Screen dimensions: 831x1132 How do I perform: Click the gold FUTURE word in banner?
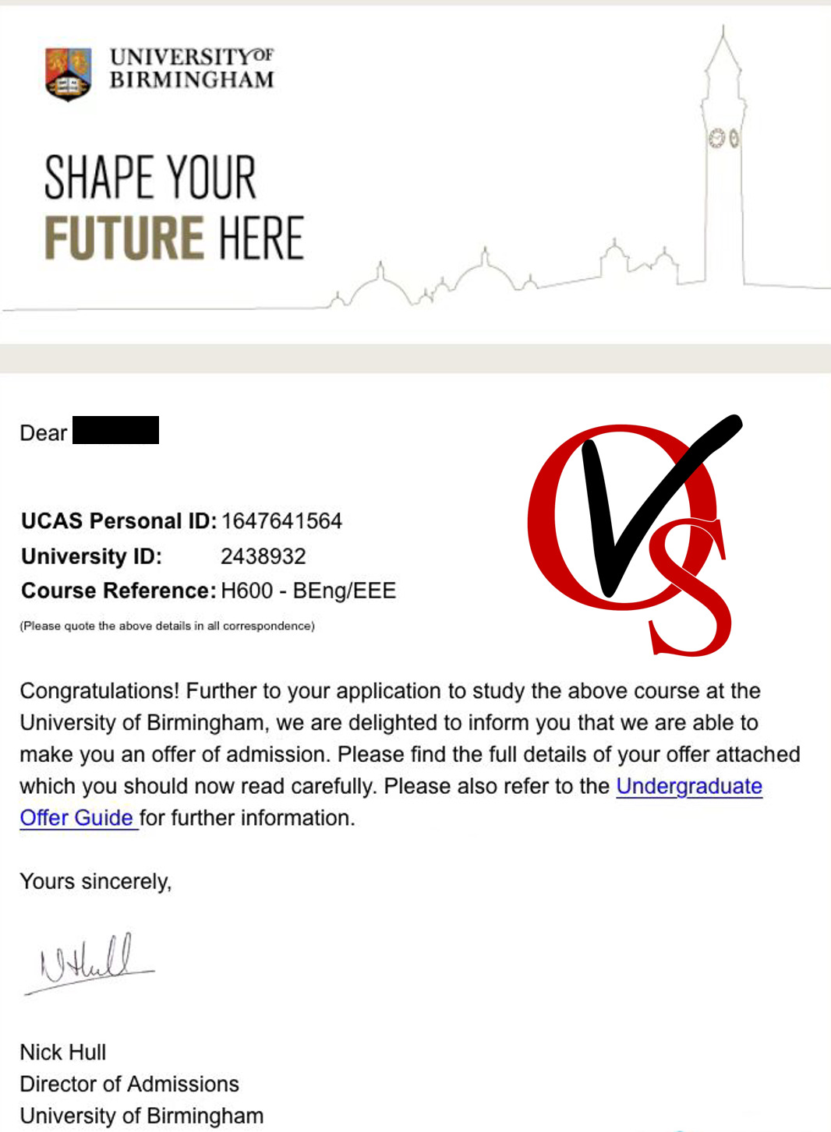tap(124, 238)
